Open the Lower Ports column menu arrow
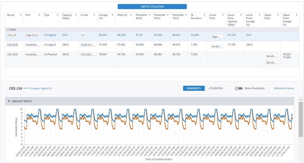 223,15
